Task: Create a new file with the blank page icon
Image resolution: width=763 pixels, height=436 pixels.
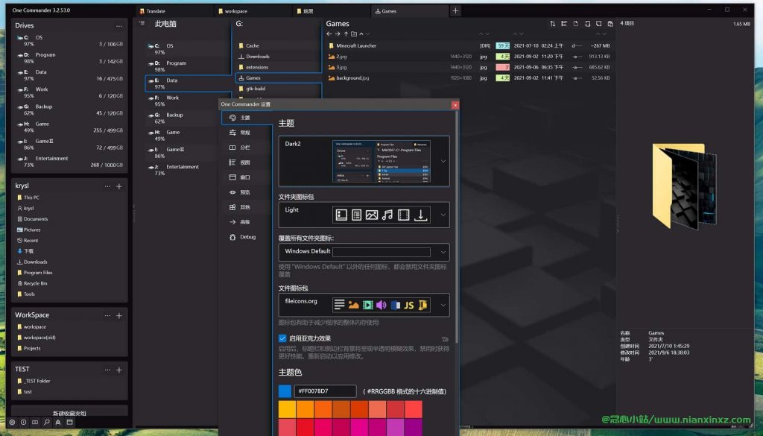Action: [576, 23]
